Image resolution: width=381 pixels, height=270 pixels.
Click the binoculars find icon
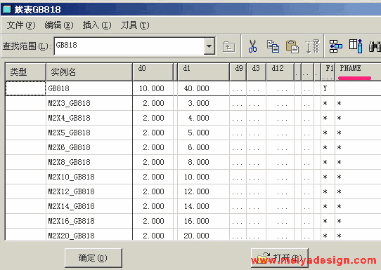pyautogui.click(x=375, y=46)
